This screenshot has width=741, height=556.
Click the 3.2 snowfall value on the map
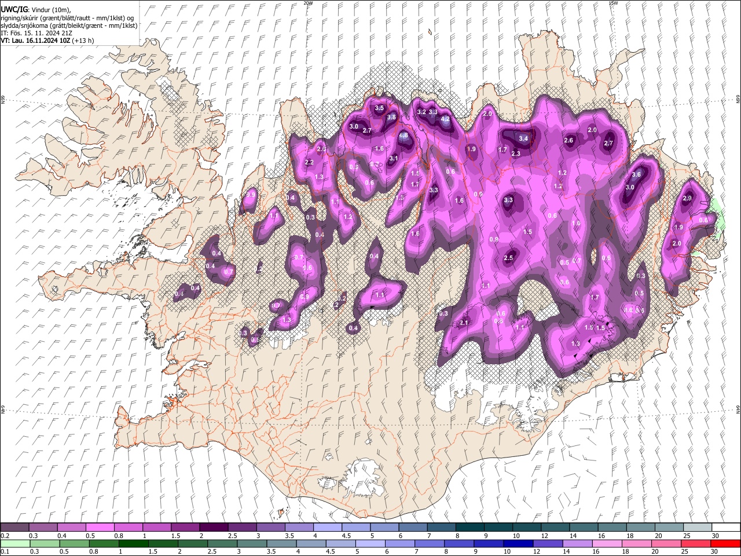421,112
